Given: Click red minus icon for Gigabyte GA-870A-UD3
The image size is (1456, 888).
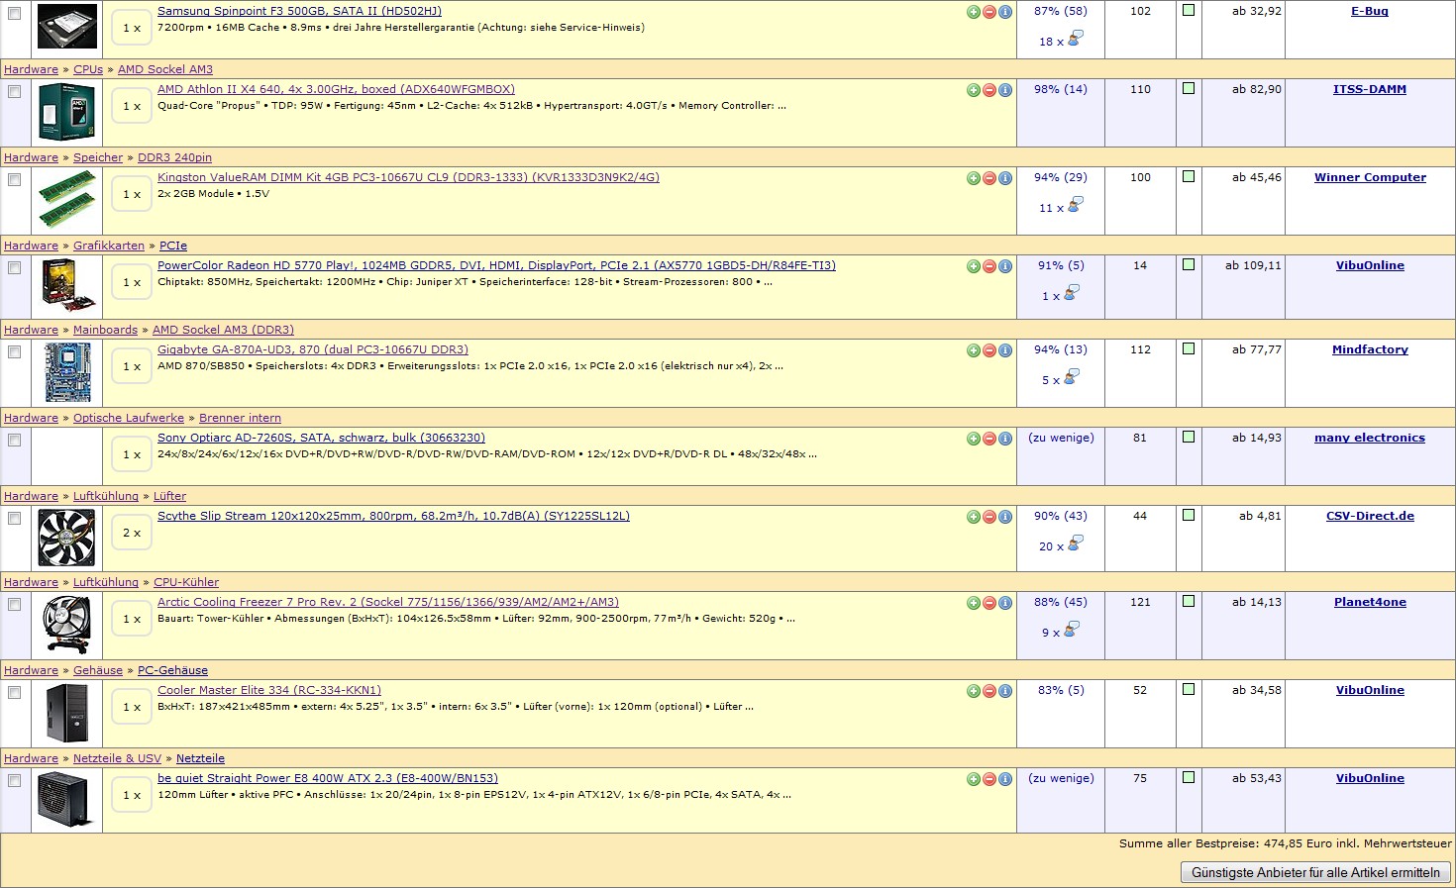Looking at the screenshot, I should [x=989, y=350].
